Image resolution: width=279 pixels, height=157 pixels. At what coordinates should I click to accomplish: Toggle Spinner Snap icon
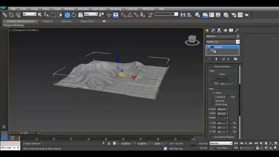(143, 15)
